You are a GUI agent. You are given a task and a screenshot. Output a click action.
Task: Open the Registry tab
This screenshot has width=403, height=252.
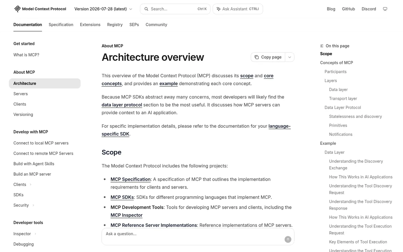pyautogui.click(x=115, y=25)
